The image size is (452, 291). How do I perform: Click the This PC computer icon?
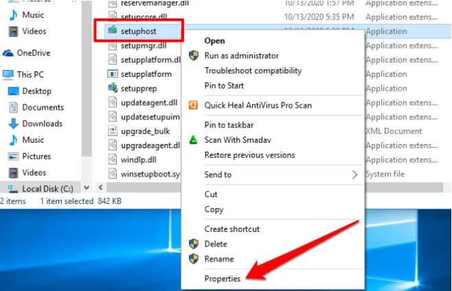8,75
